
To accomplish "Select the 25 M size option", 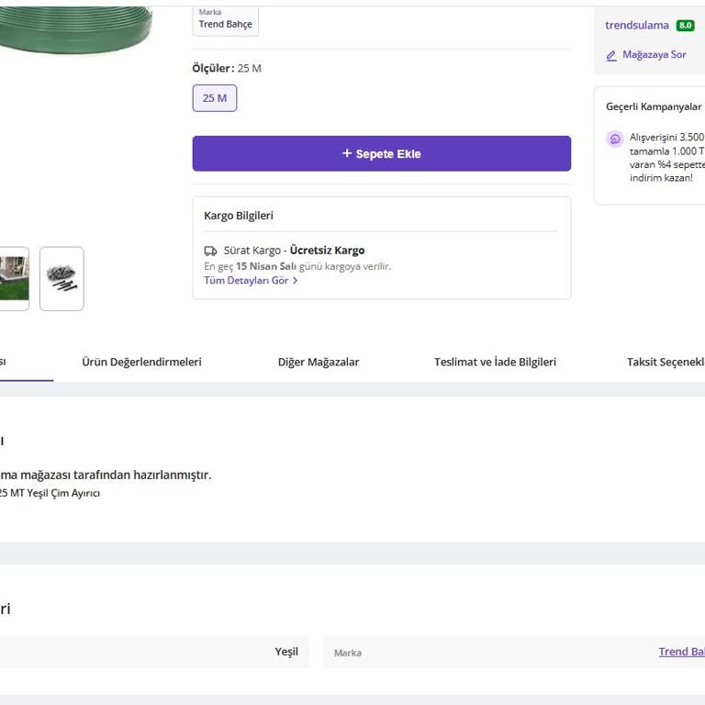I will click(215, 98).
